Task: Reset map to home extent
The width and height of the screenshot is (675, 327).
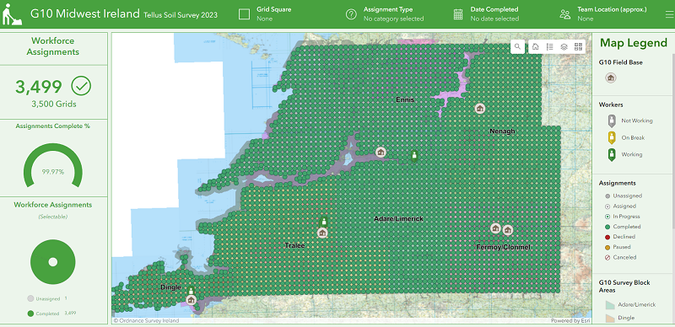Action: coord(536,47)
